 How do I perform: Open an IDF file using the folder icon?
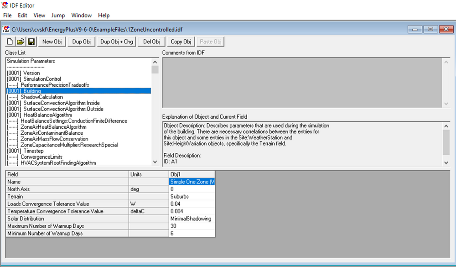coord(20,41)
